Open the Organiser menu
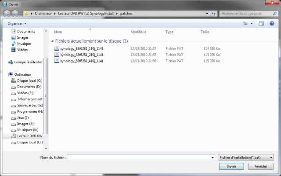The height and width of the screenshot is (176, 281). (17, 23)
